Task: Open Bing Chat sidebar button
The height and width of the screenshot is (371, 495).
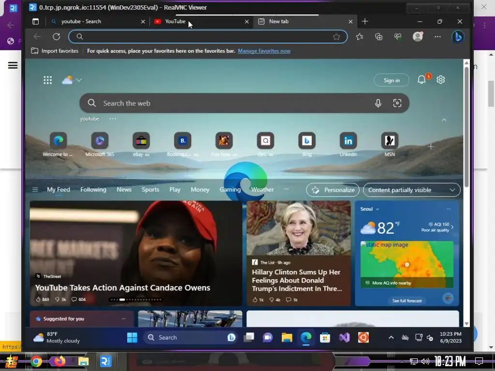Action: pos(458,37)
